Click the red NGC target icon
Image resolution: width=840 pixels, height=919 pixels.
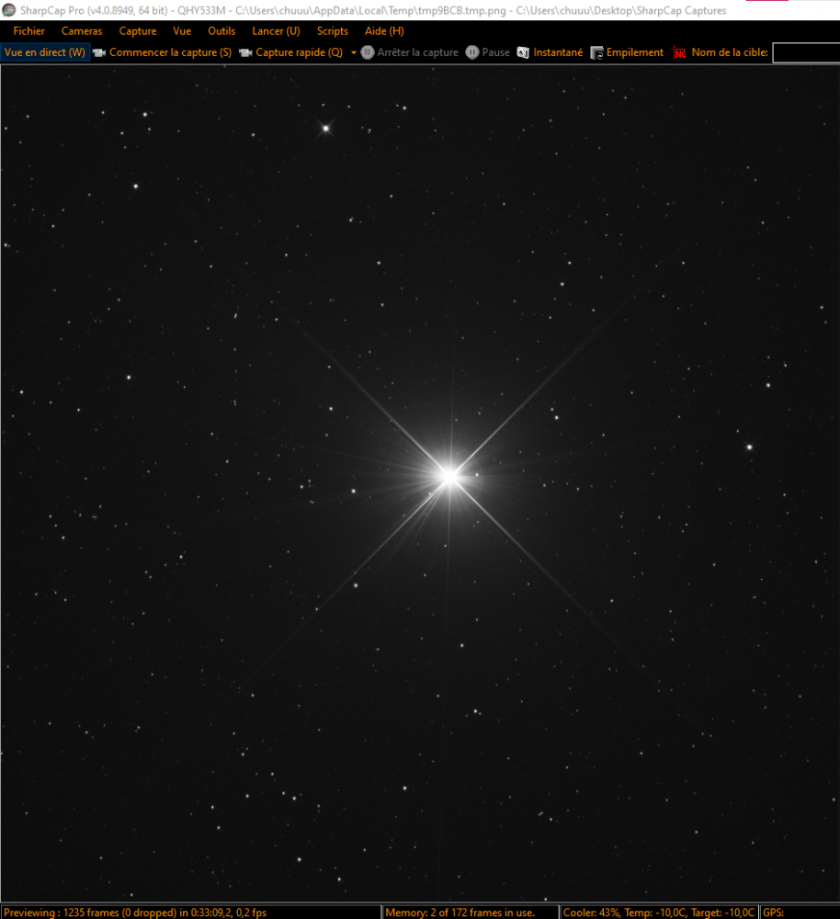pyautogui.click(x=679, y=52)
